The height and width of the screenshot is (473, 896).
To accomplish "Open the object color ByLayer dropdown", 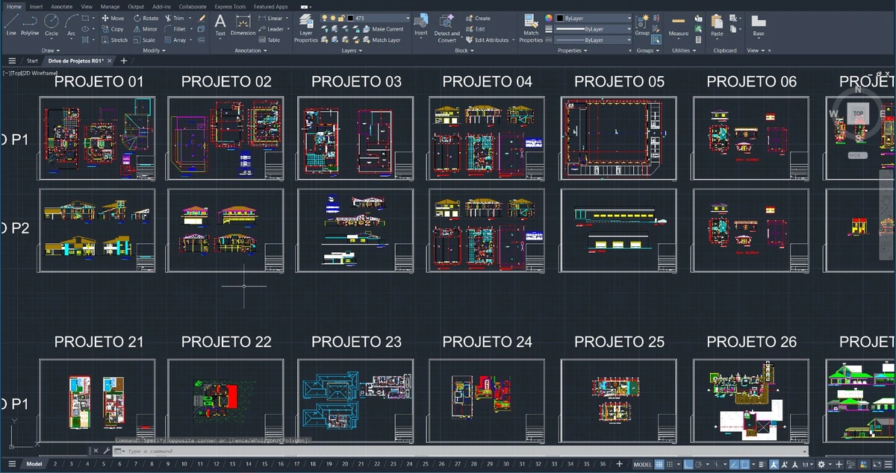I will [x=594, y=18].
